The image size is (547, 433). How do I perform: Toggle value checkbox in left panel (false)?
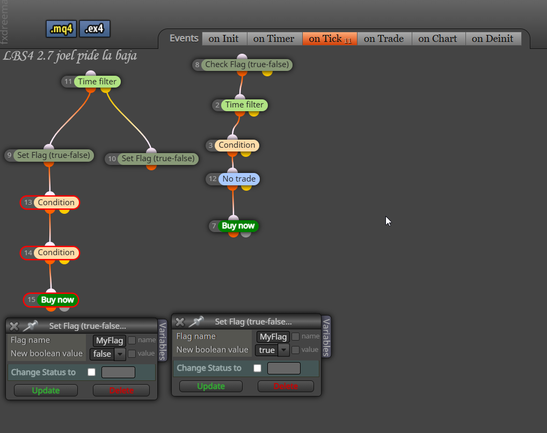132,353
